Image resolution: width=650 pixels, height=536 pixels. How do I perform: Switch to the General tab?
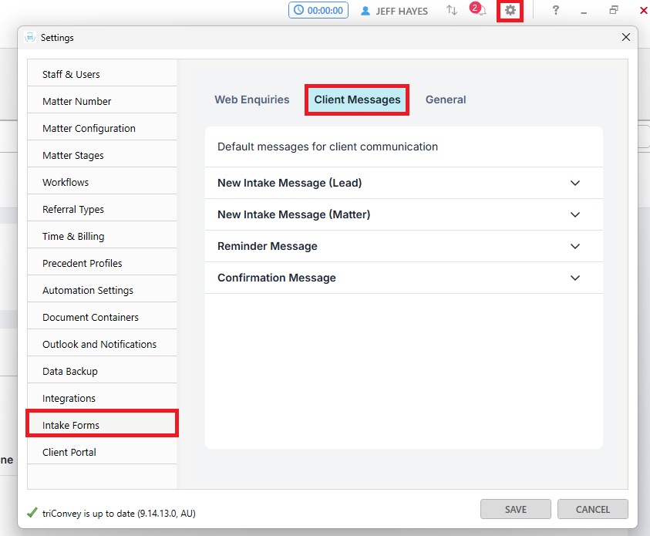(446, 99)
